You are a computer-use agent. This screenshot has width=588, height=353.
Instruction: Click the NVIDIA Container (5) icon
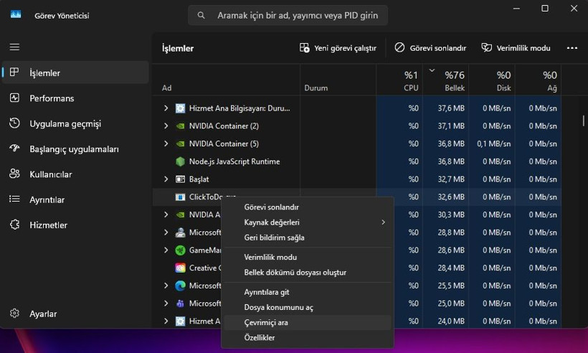pyautogui.click(x=181, y=143)
